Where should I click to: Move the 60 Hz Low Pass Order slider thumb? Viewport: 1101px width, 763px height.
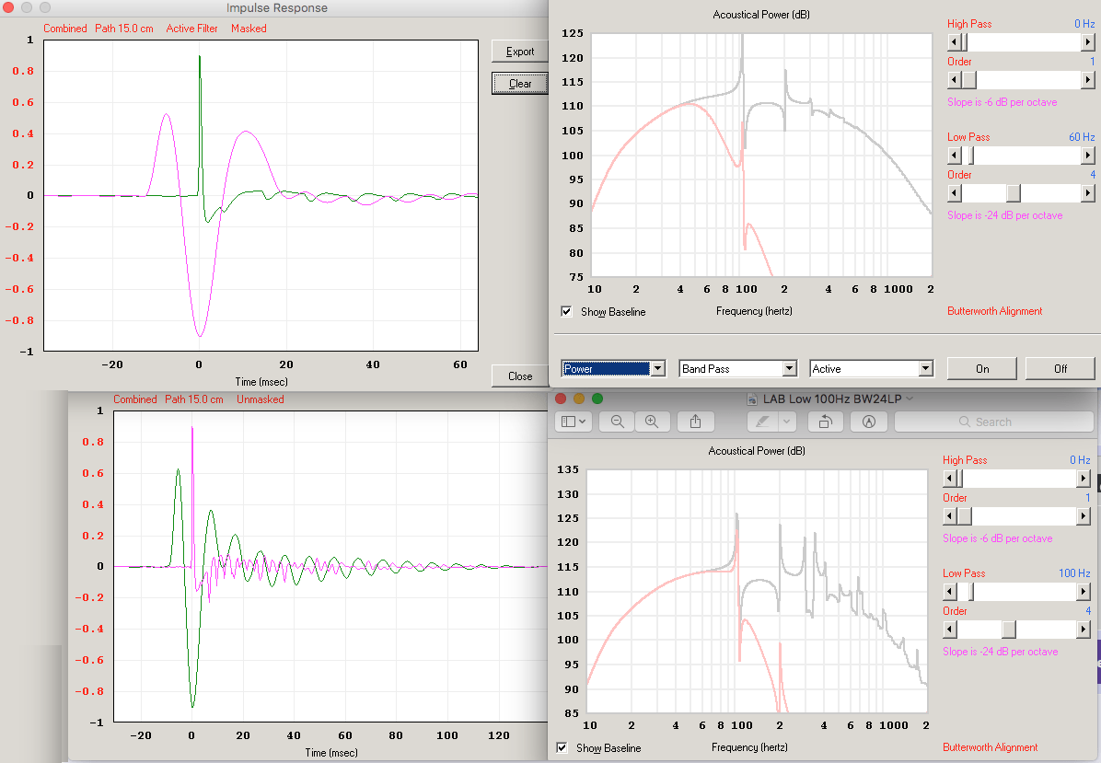pyautogui.click(x=1014, y=192)
